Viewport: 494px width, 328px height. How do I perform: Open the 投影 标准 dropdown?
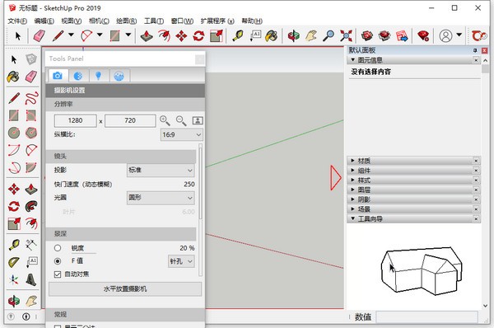click(161, 171)
